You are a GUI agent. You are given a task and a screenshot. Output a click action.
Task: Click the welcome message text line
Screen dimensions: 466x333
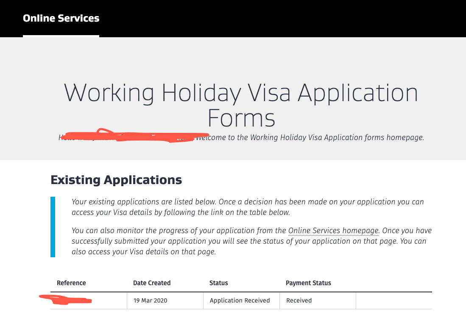(241, 137)
